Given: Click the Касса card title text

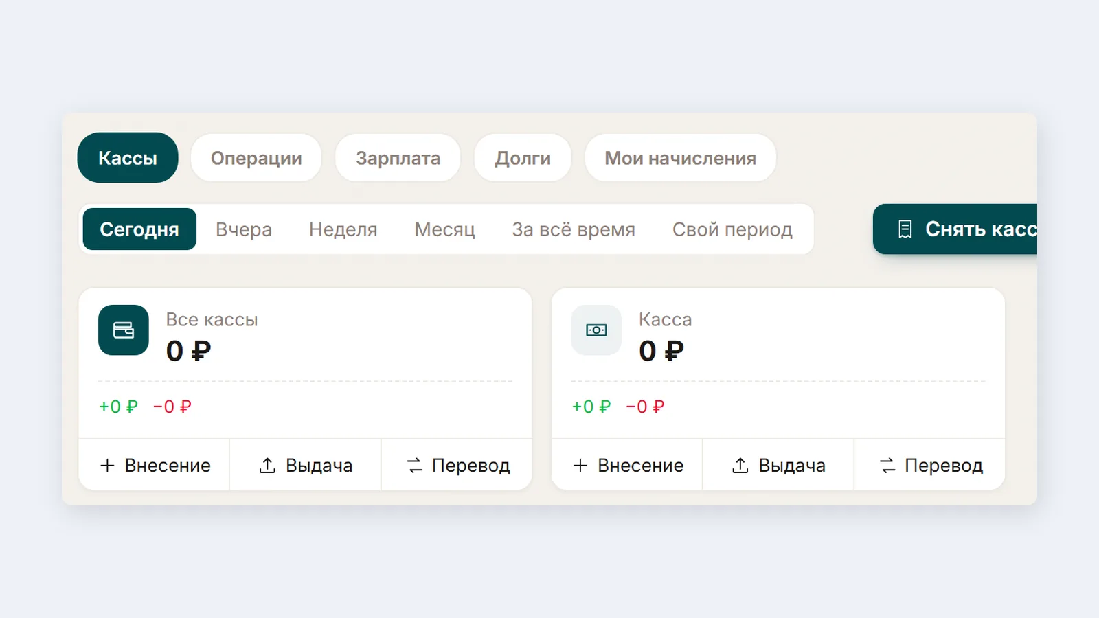Looking at the screenshot, I should click(665, 320).
